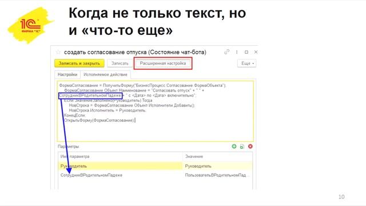This screenshot has width=366, height=206.
Task: Click Записать и закрыть button
Action: tap(79, 64)
